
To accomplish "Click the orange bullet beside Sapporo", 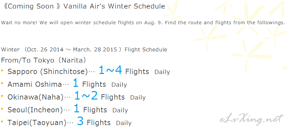I will click(2, 70).
